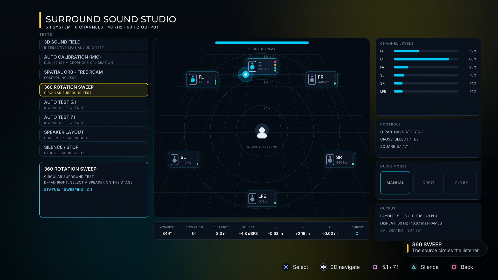Click the Triangle Silence icon
This screenshot has width=498, height=280.
(x=414, y=267)
